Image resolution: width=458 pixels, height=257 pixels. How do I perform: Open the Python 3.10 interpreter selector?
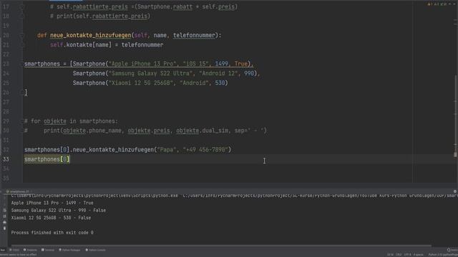[442, 255]
